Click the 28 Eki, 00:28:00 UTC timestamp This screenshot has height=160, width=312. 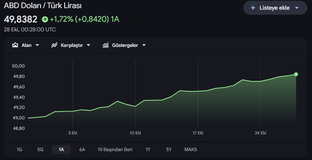tap(30, 29)
